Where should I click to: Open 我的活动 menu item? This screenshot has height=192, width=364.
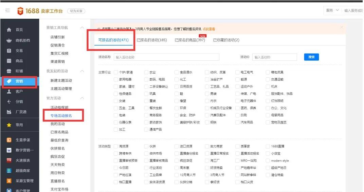(x=58, y=124)
